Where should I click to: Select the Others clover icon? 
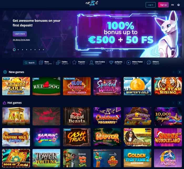point(149,63)
